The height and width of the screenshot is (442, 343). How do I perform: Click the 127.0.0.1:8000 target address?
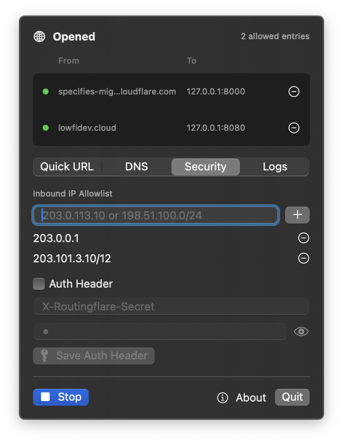pos(216,92)
